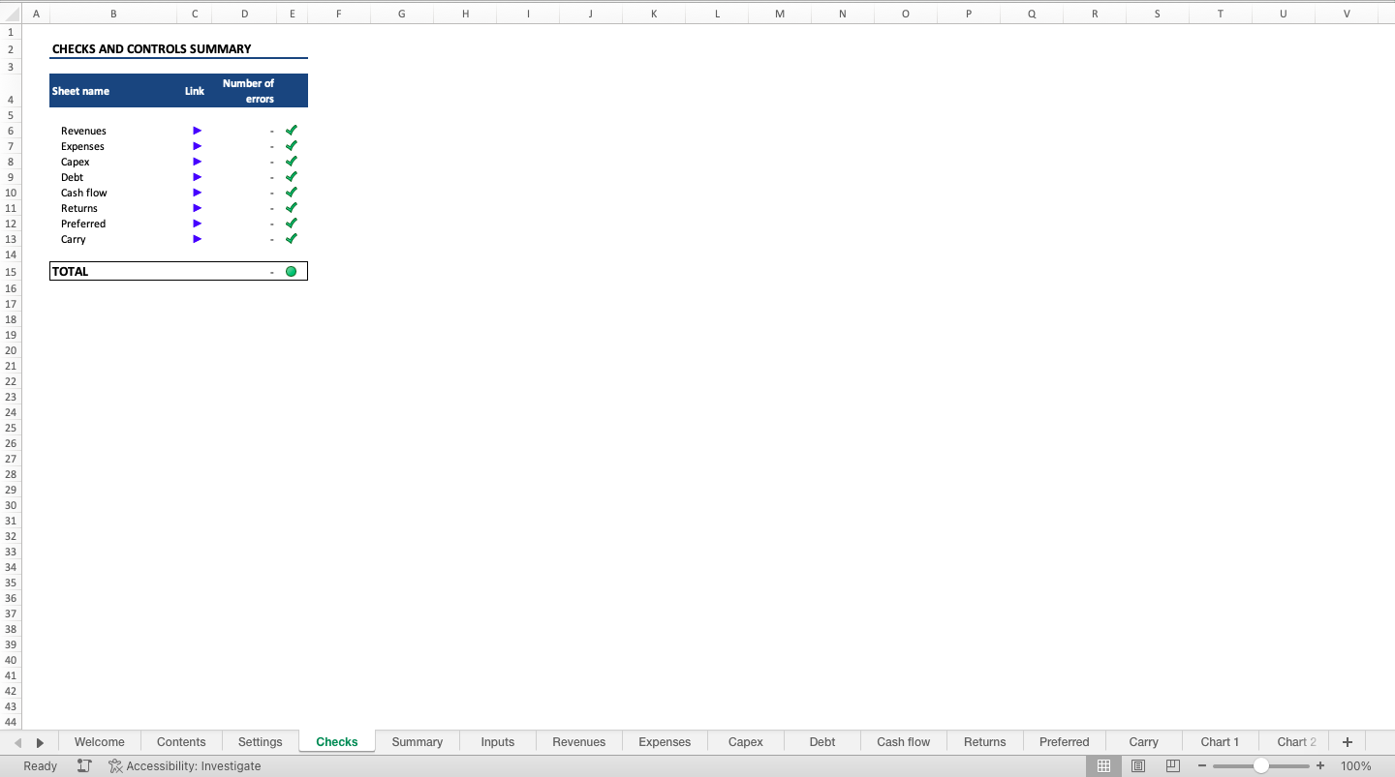
Task: Select the green checkmark in Revenues row
Action: (x=292, y=130)
